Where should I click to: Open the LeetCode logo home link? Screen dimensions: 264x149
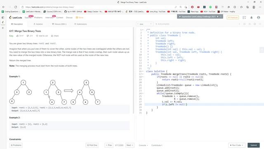16,17
